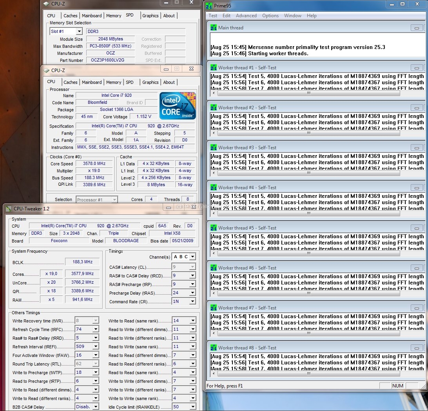Open the Advanced menu in Prime95
428x411 pixels.
point(246,16)
